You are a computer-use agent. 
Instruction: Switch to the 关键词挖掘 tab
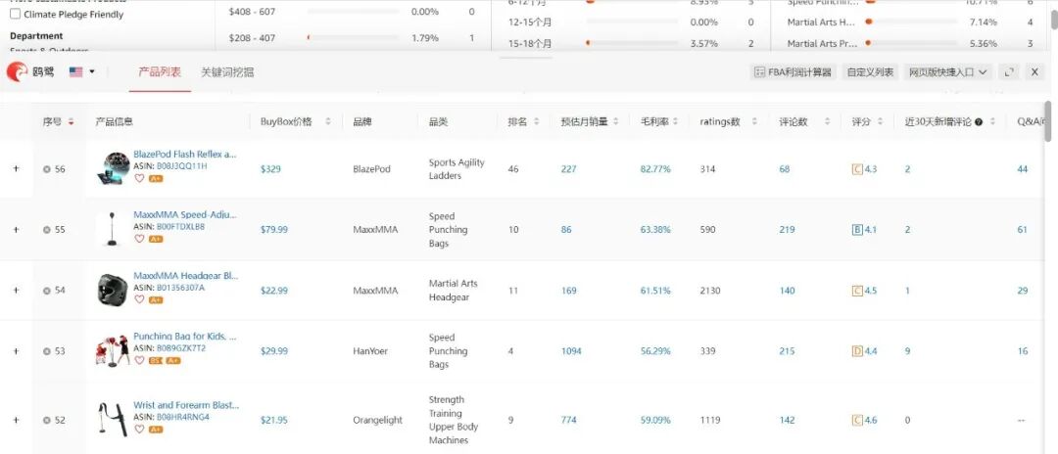(226, 72)
